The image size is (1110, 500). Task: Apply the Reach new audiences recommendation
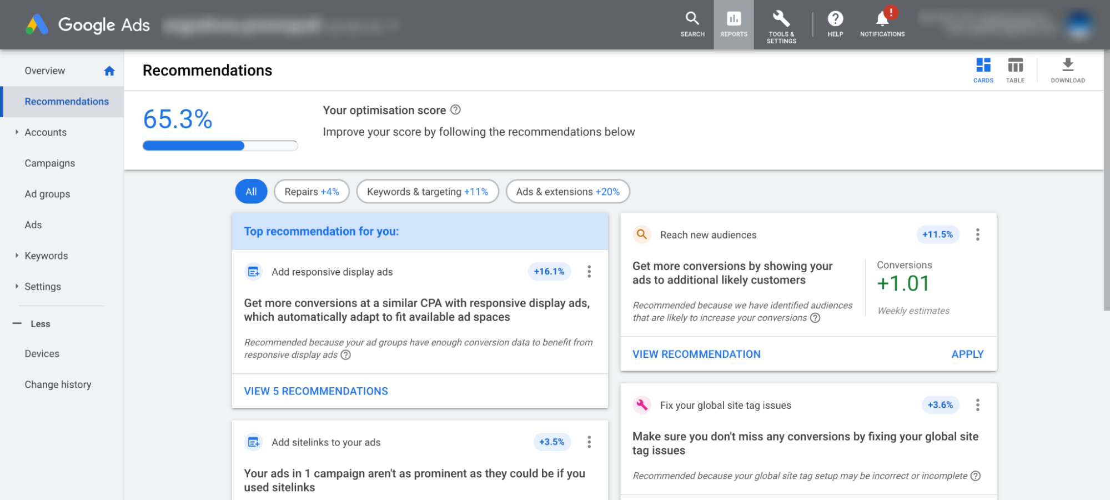click(967, 354)
